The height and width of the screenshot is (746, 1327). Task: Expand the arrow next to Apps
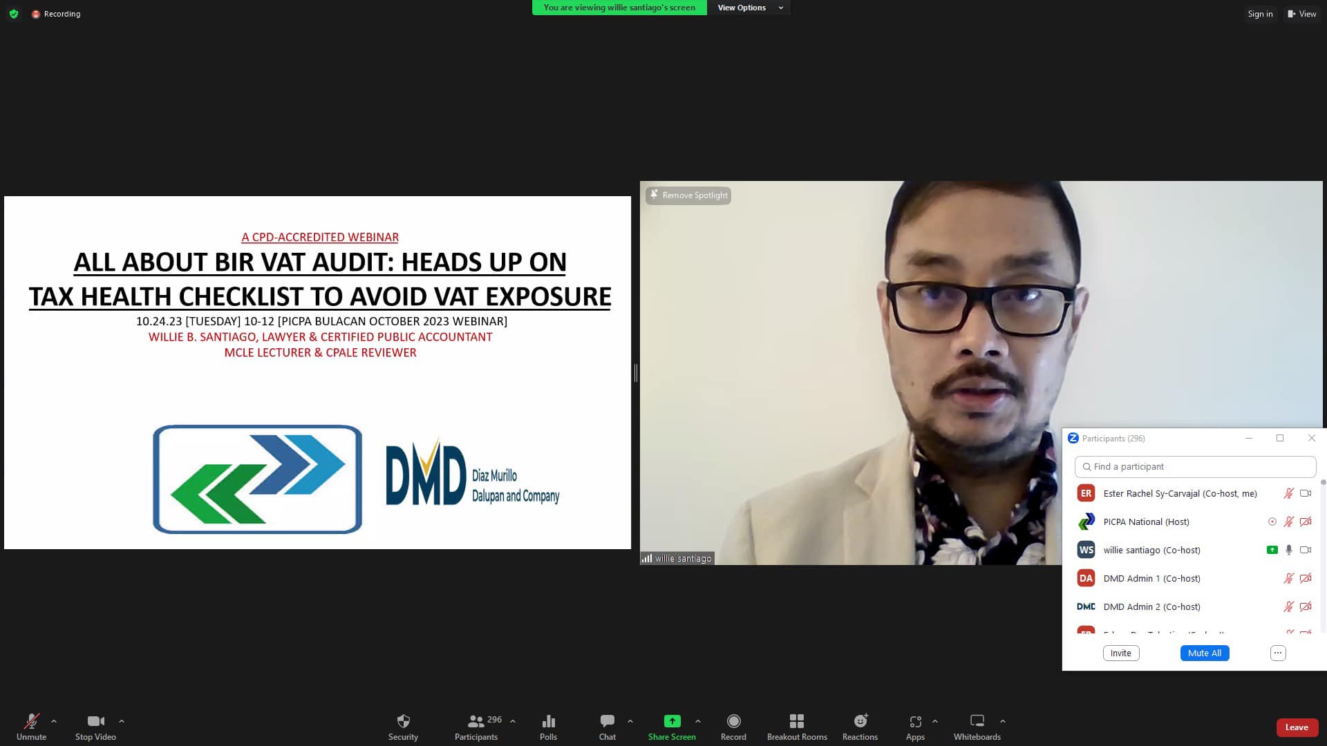[x=935, y=721]
